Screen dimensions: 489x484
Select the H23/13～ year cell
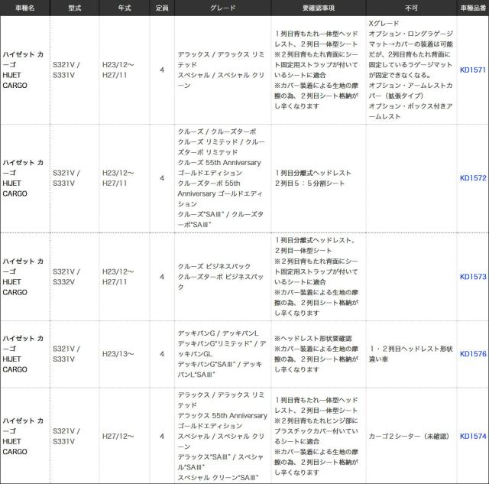119,353
